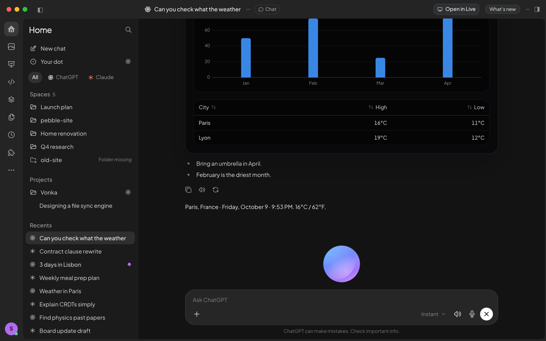Sort the table by City
The image size is (546, 341).
pyautogui.click(x=207, y=108)
